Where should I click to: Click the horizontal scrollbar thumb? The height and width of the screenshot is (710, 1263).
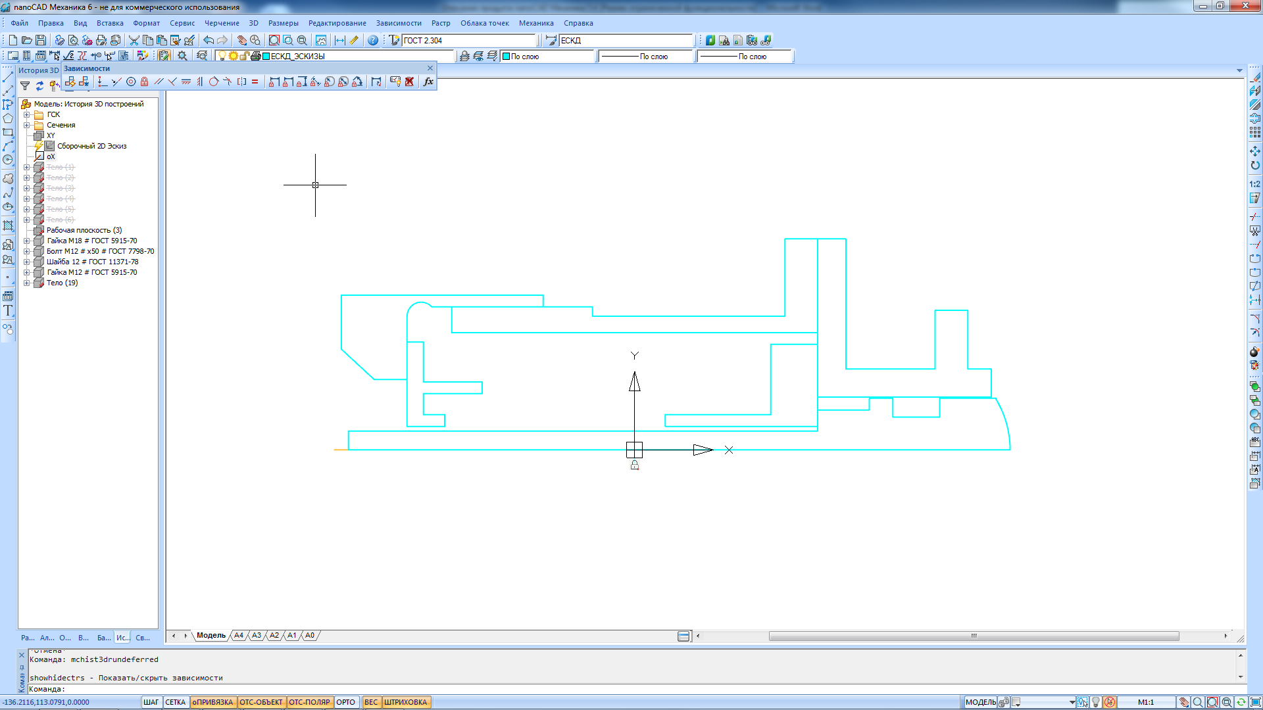coord(974,636)
